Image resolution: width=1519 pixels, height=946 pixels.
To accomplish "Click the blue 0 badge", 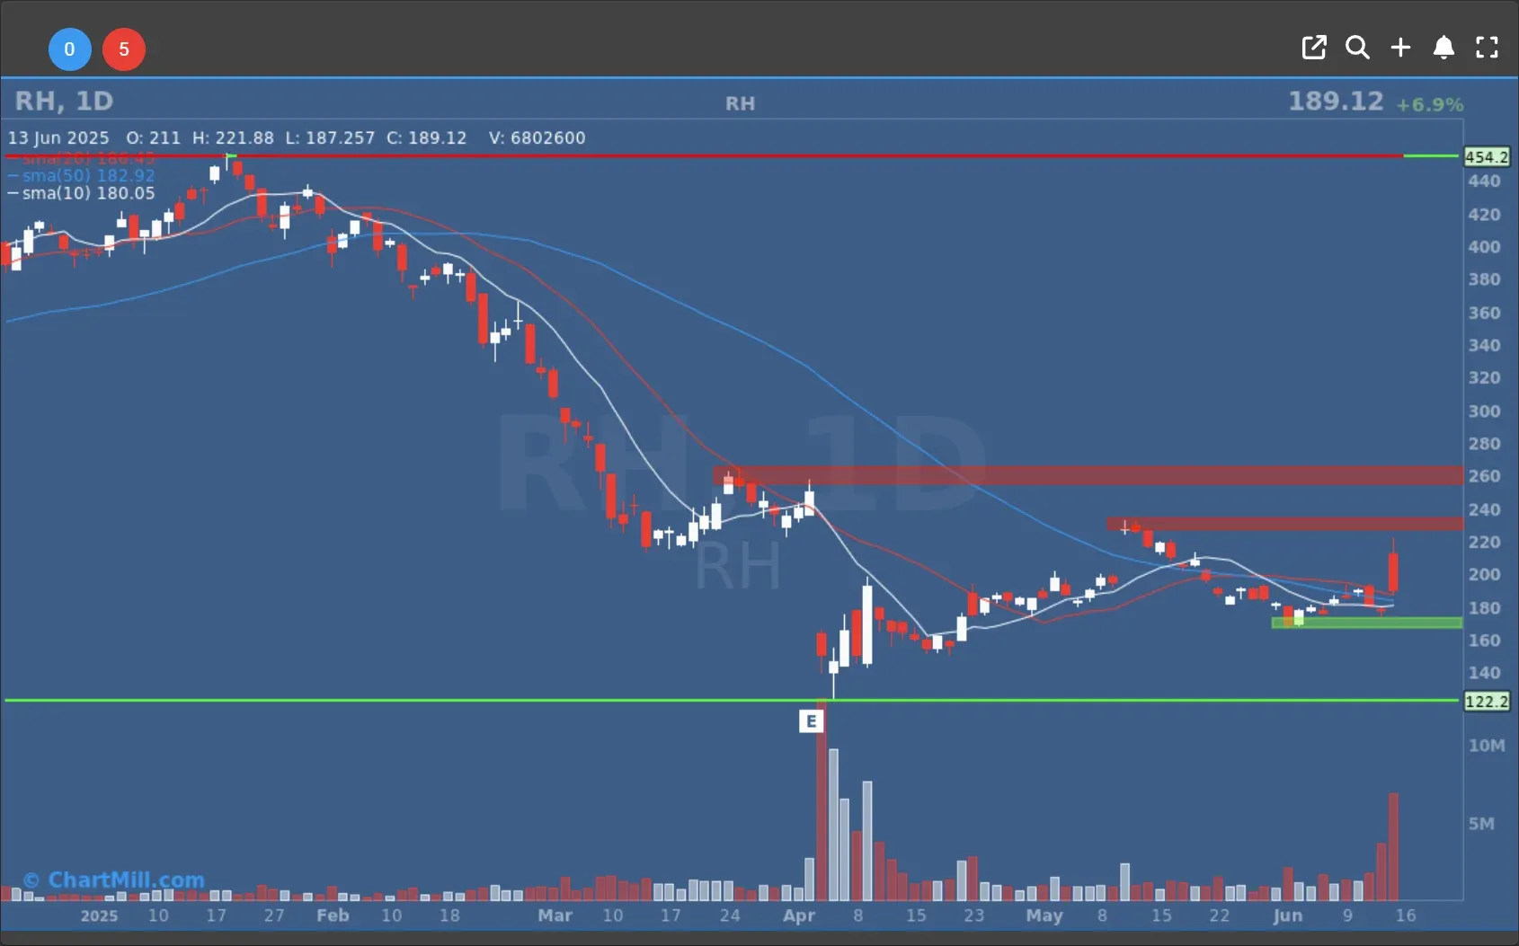I will [69, 49].
